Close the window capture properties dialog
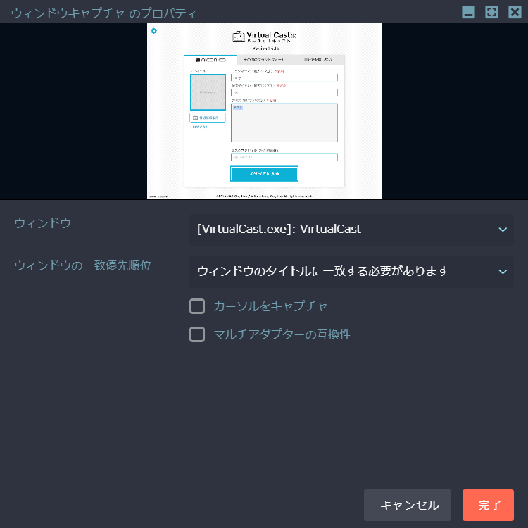The height and width of the screenshot is (528, 528). point(515,13)
